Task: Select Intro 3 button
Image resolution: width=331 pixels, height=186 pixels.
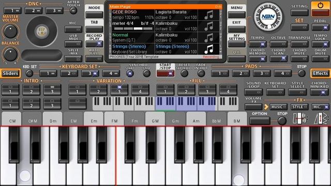Action: [52, 89]
